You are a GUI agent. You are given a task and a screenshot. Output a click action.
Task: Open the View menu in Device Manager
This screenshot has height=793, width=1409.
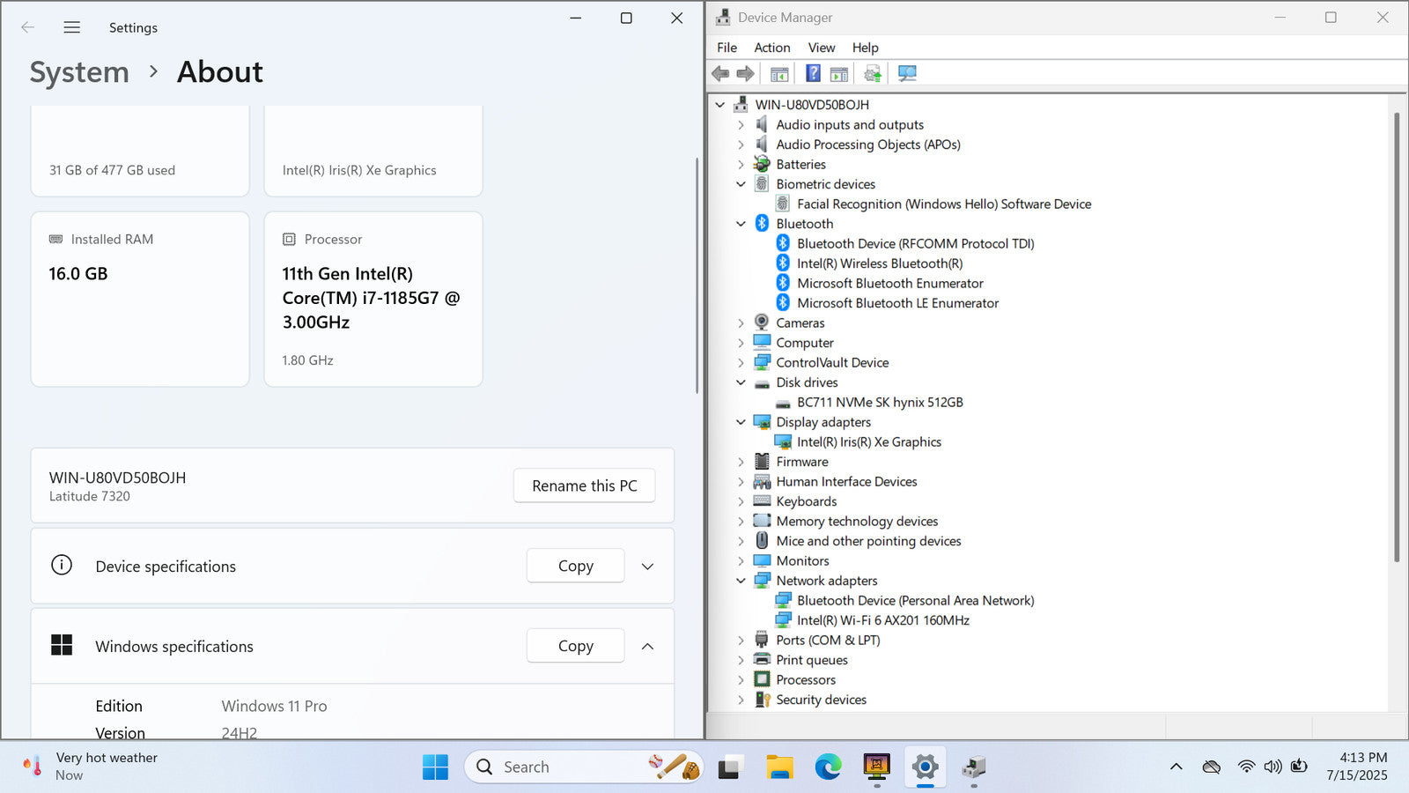[822, 48]
